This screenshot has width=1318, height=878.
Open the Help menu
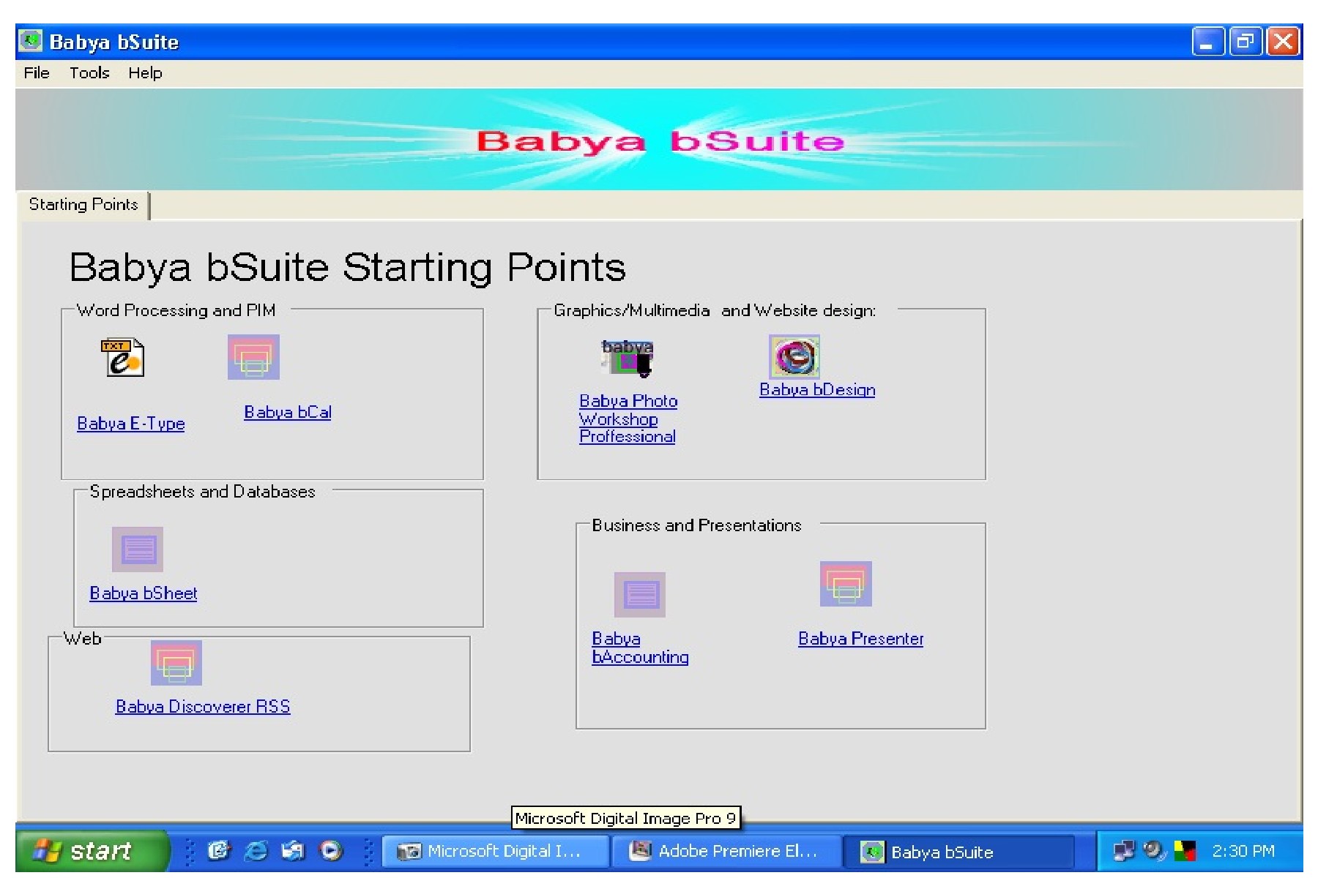(145, 73)
